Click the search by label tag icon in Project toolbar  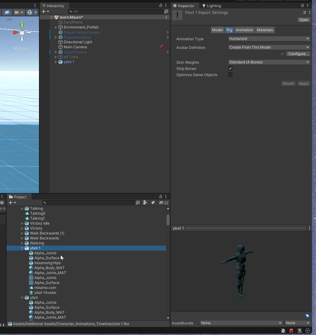tap(153, 203)
